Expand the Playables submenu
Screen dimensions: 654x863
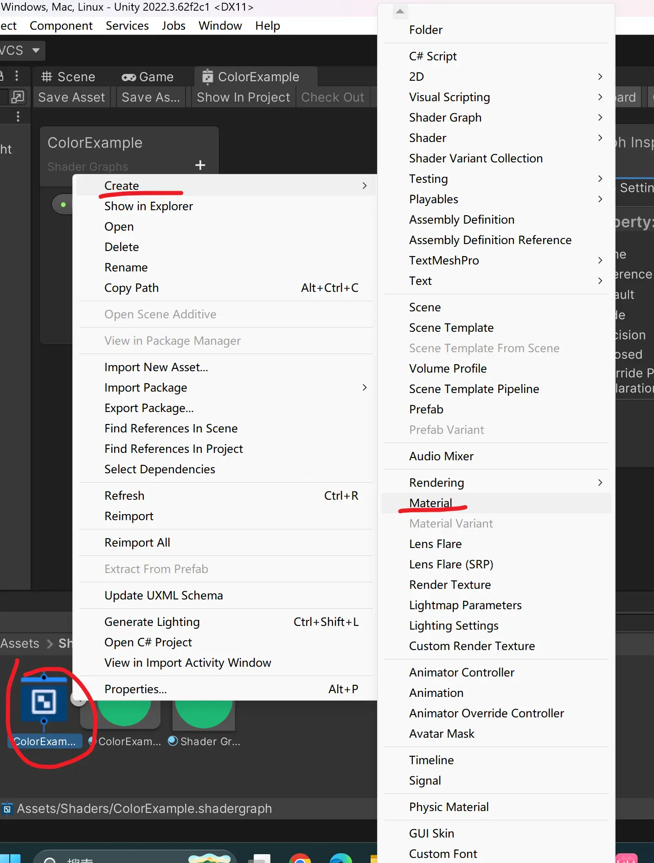point(600,199)
